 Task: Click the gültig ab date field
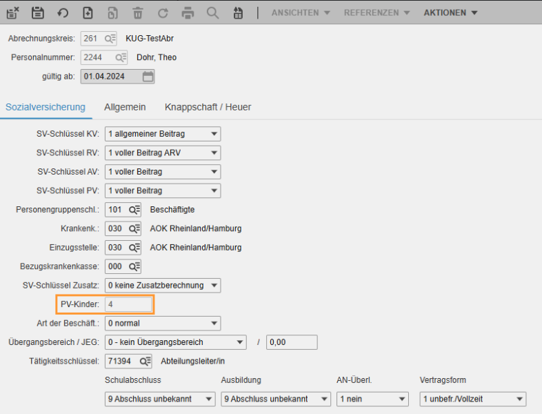pyautogui.click(x=117, y=77)
